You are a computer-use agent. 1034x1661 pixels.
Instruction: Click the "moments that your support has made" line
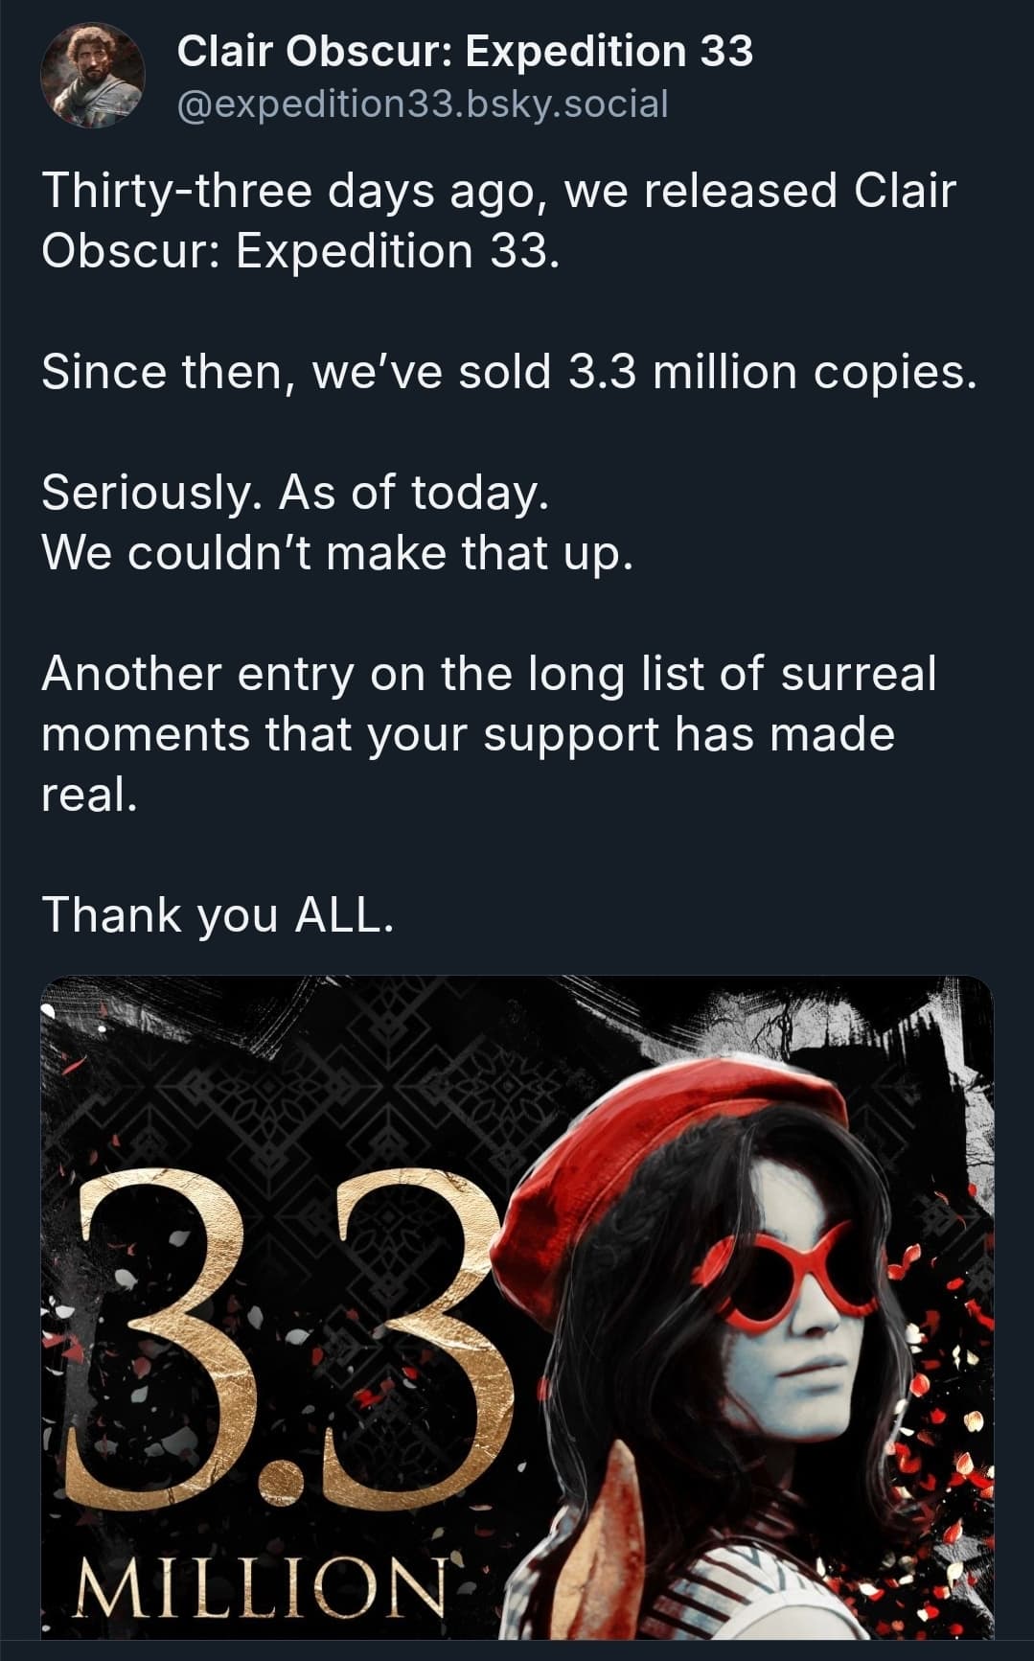(468, 734)
